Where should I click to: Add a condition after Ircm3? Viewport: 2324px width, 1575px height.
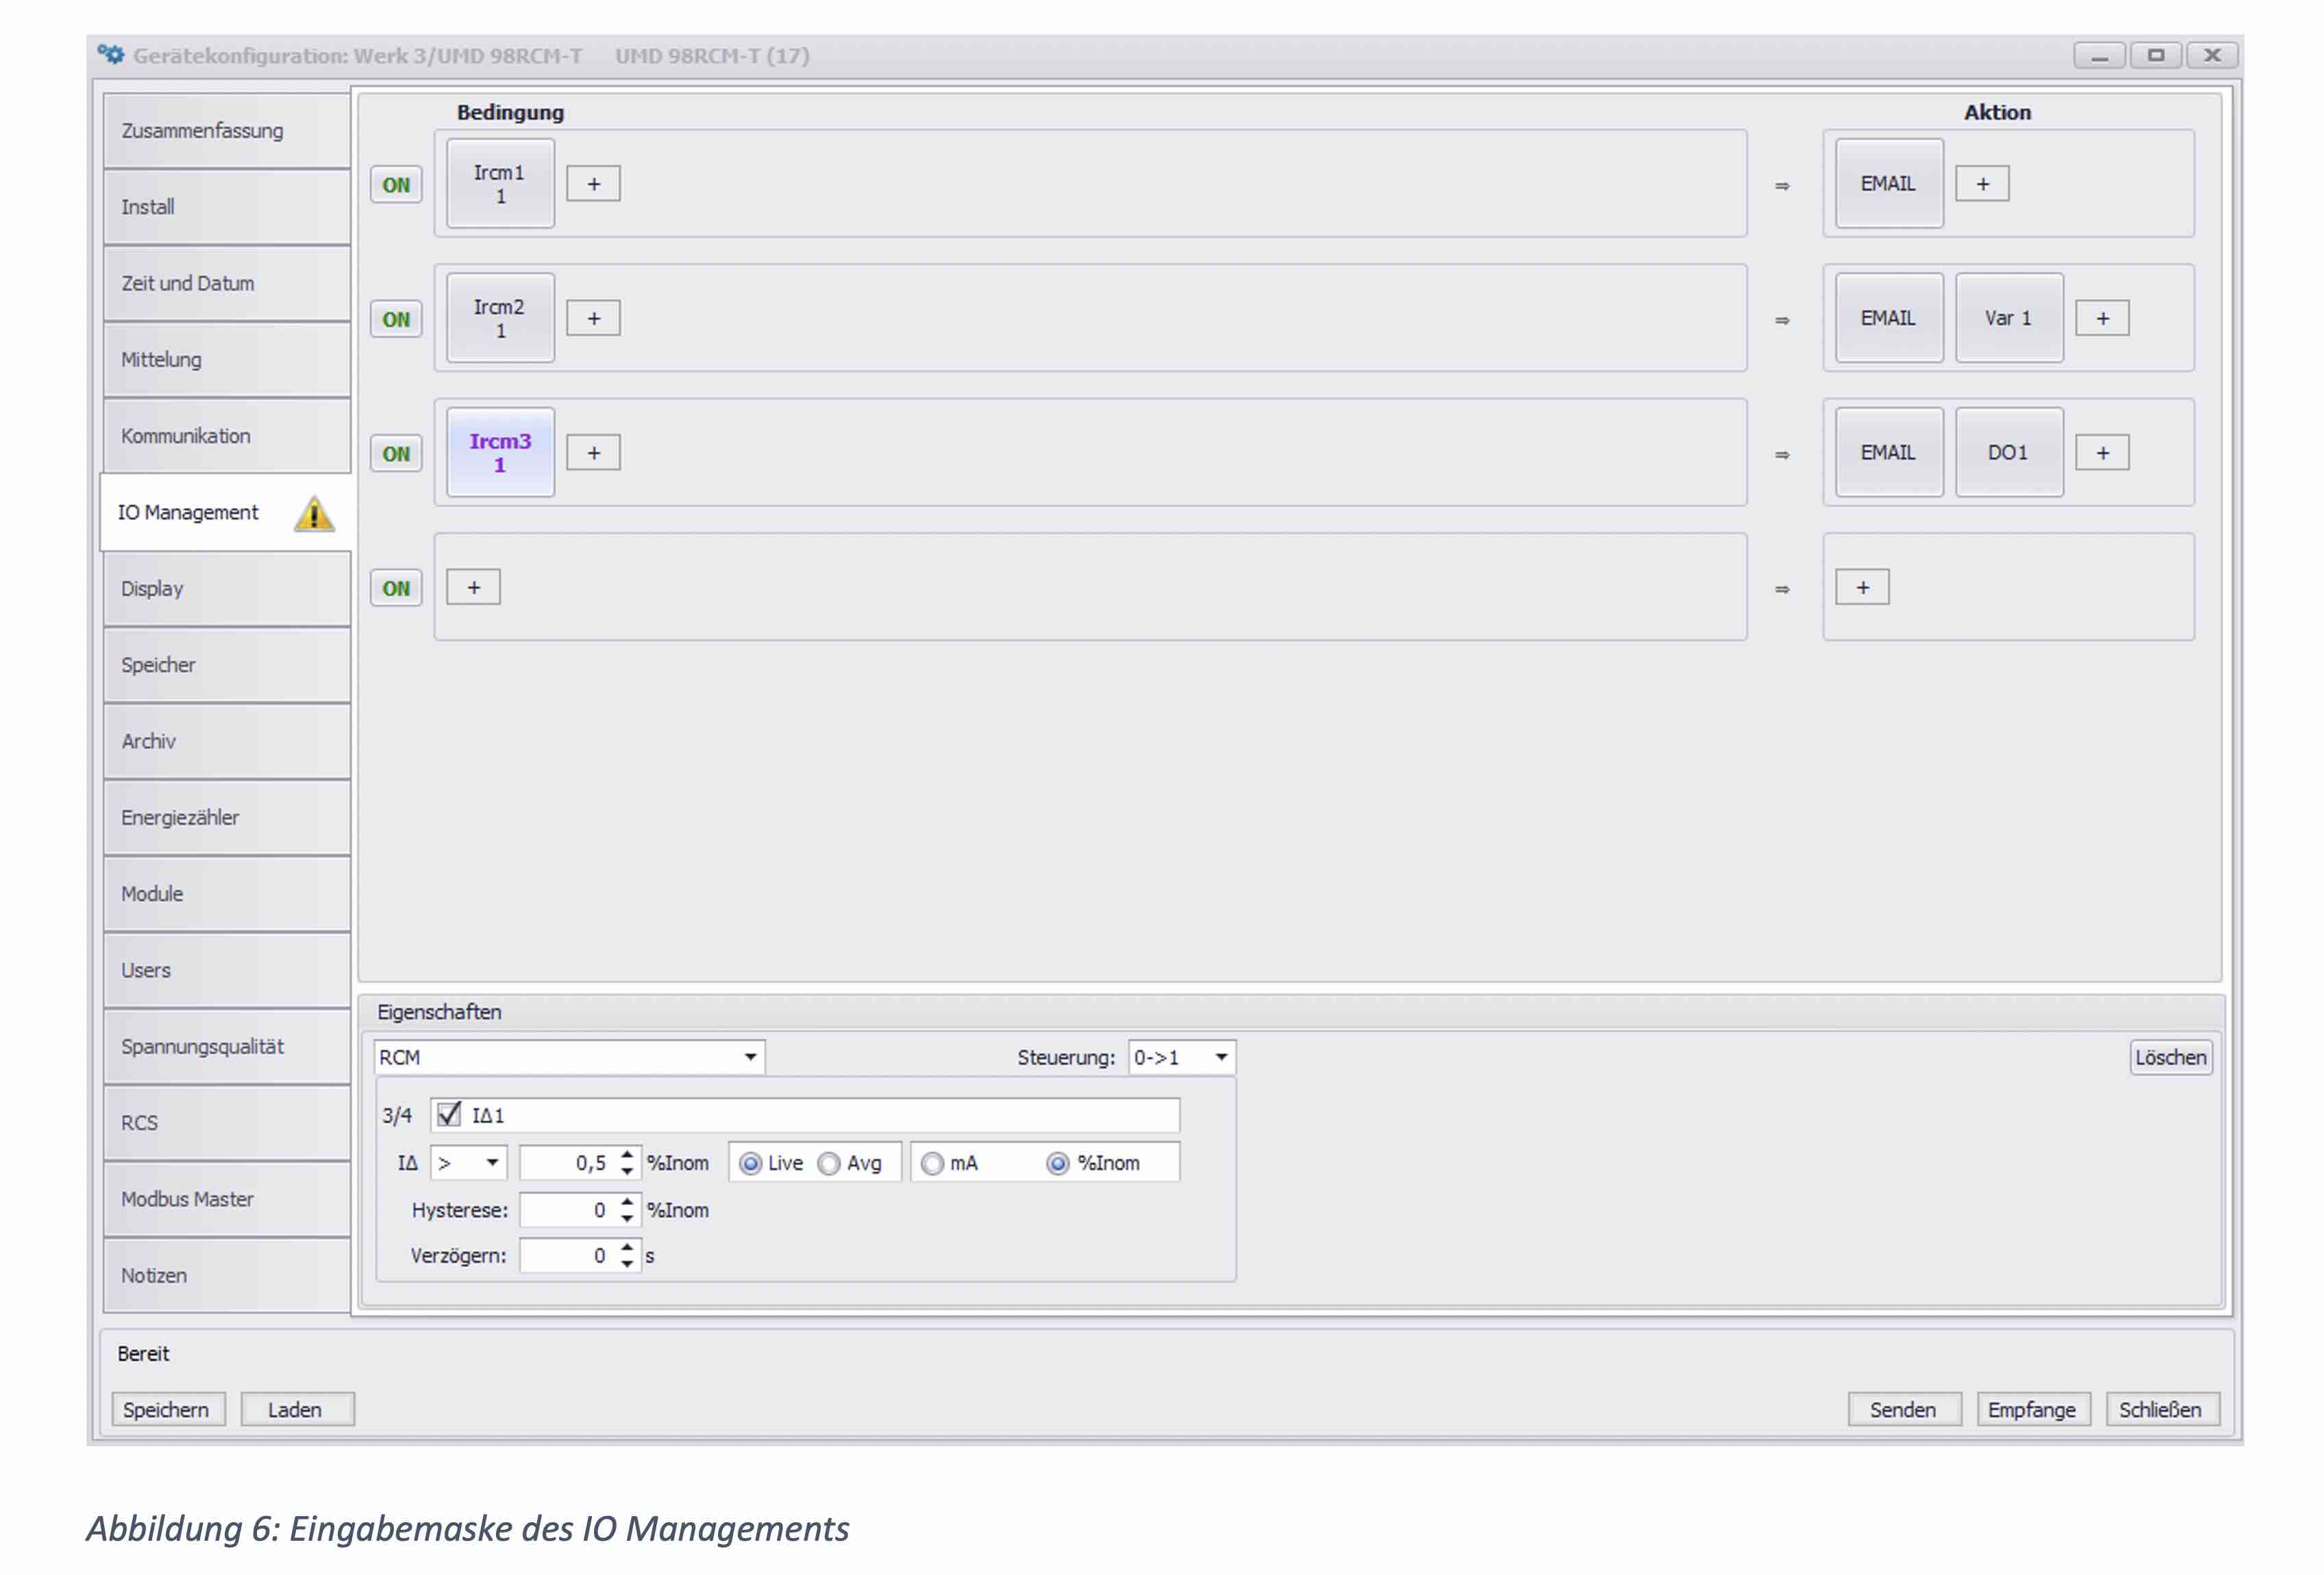tap(593, 453)
